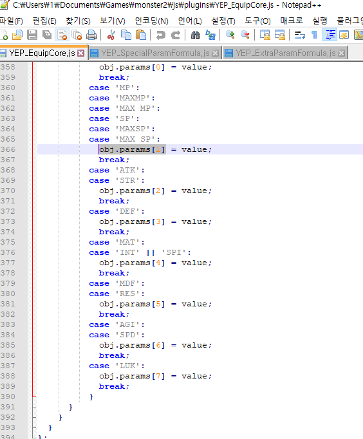The image size is (363, 439).
Task: Cut selection using the scissors icon
Action: coord(111,35)
